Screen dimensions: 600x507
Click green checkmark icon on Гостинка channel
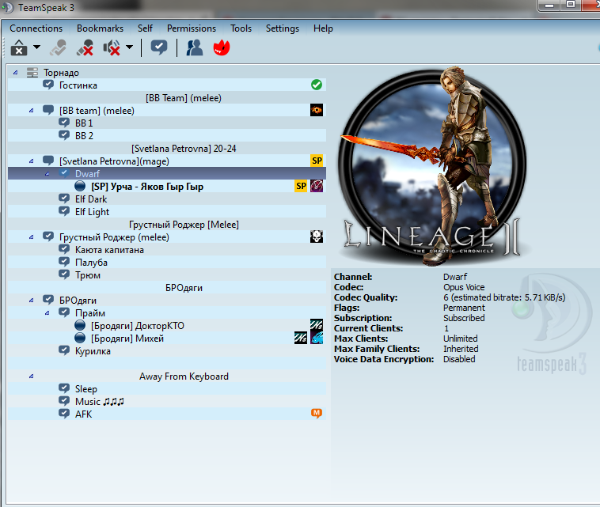pyautogui.click(x=317, y=85)
